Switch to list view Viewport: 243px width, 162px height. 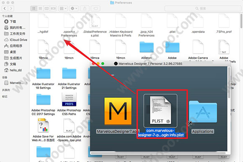(40, 8)
